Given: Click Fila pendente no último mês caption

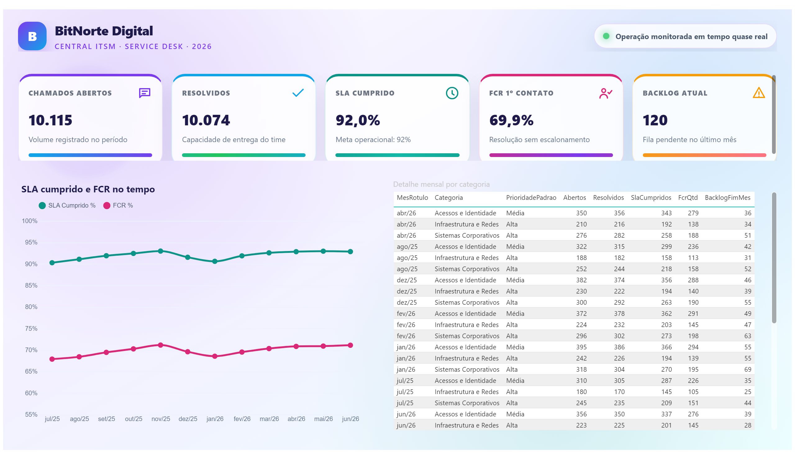Looking at the screenshot, I should 689,139.
